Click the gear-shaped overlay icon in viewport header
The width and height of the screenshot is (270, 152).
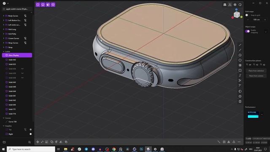pyautogui.click(x=235, y=5)
